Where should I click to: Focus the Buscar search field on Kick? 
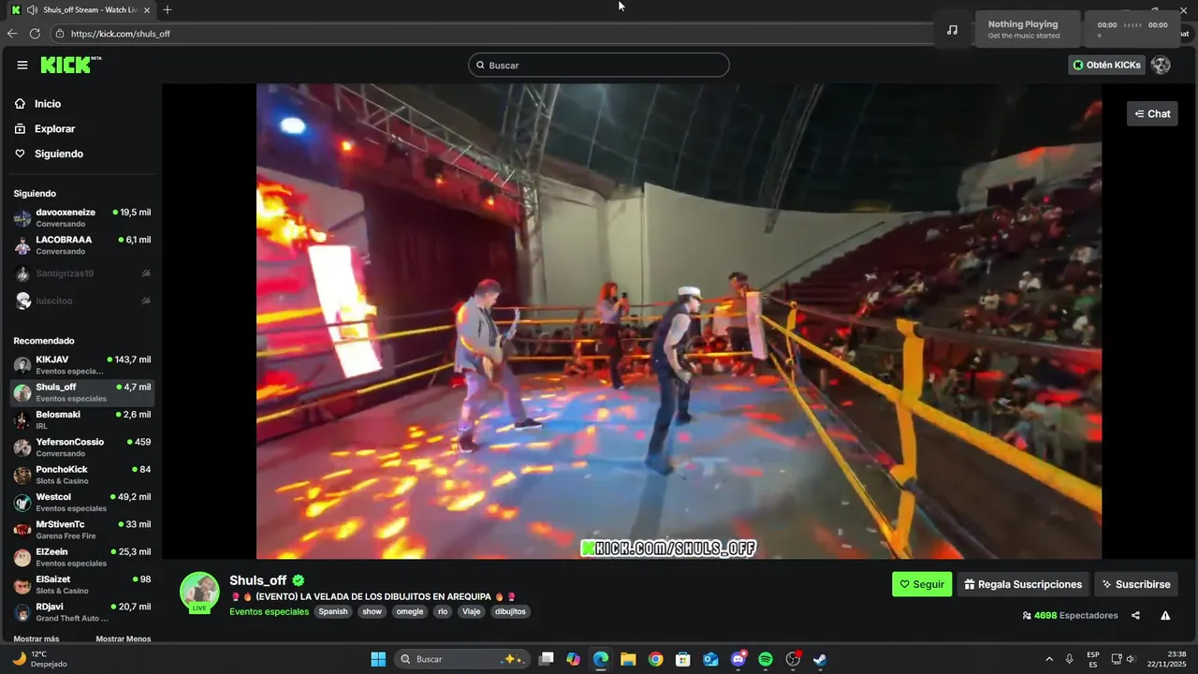599,66
